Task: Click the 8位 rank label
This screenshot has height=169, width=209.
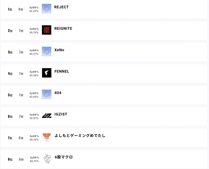Action: click(10, 160)
